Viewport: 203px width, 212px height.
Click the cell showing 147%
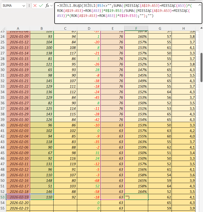coord(136,70)
